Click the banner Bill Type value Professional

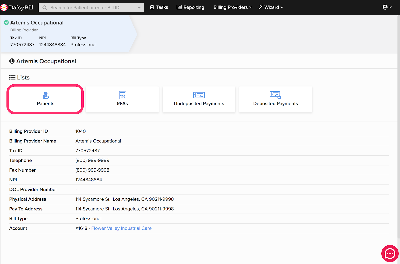[83, 45]
